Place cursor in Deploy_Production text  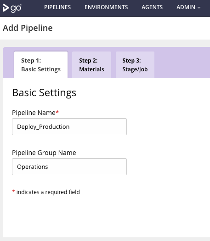(43, 127)
